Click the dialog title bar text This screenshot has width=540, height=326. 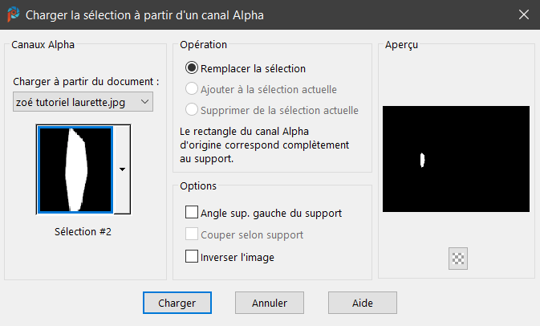[x=144, y=14]
